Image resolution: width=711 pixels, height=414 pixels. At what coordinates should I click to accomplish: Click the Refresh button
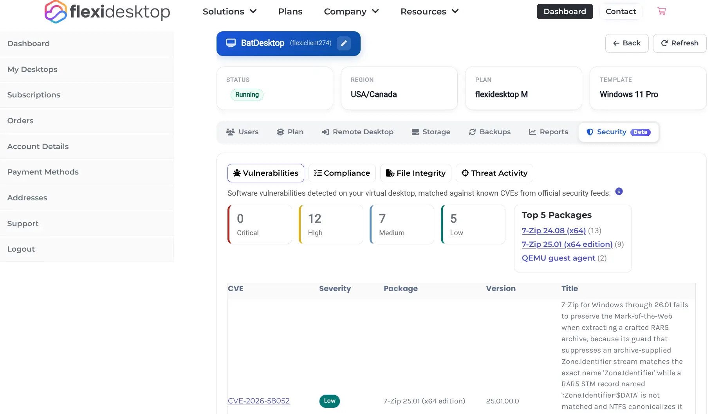click(680, 43)
